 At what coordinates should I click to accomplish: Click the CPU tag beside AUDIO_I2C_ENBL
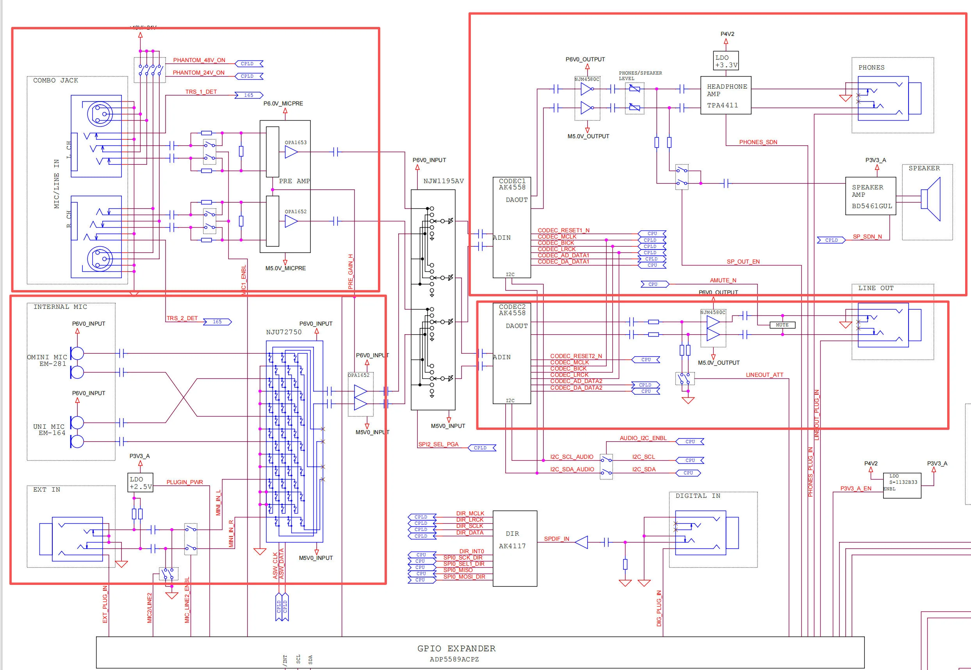[x=690, y=442]
